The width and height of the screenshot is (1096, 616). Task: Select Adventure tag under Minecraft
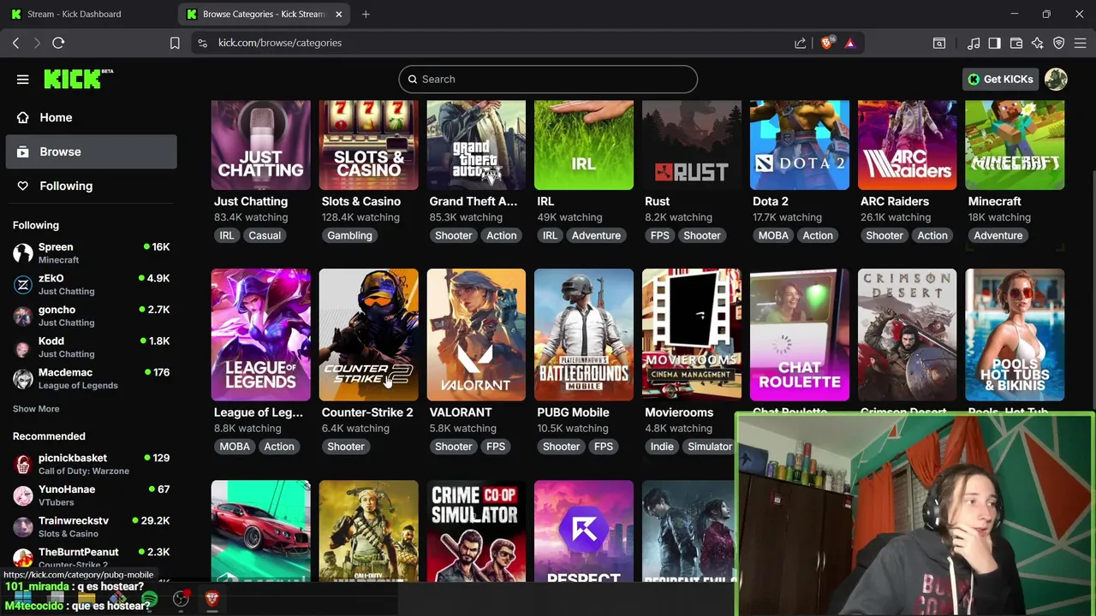998,235
